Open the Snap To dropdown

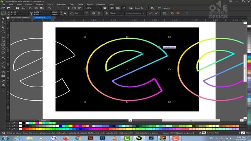click(x=146, y=8)
